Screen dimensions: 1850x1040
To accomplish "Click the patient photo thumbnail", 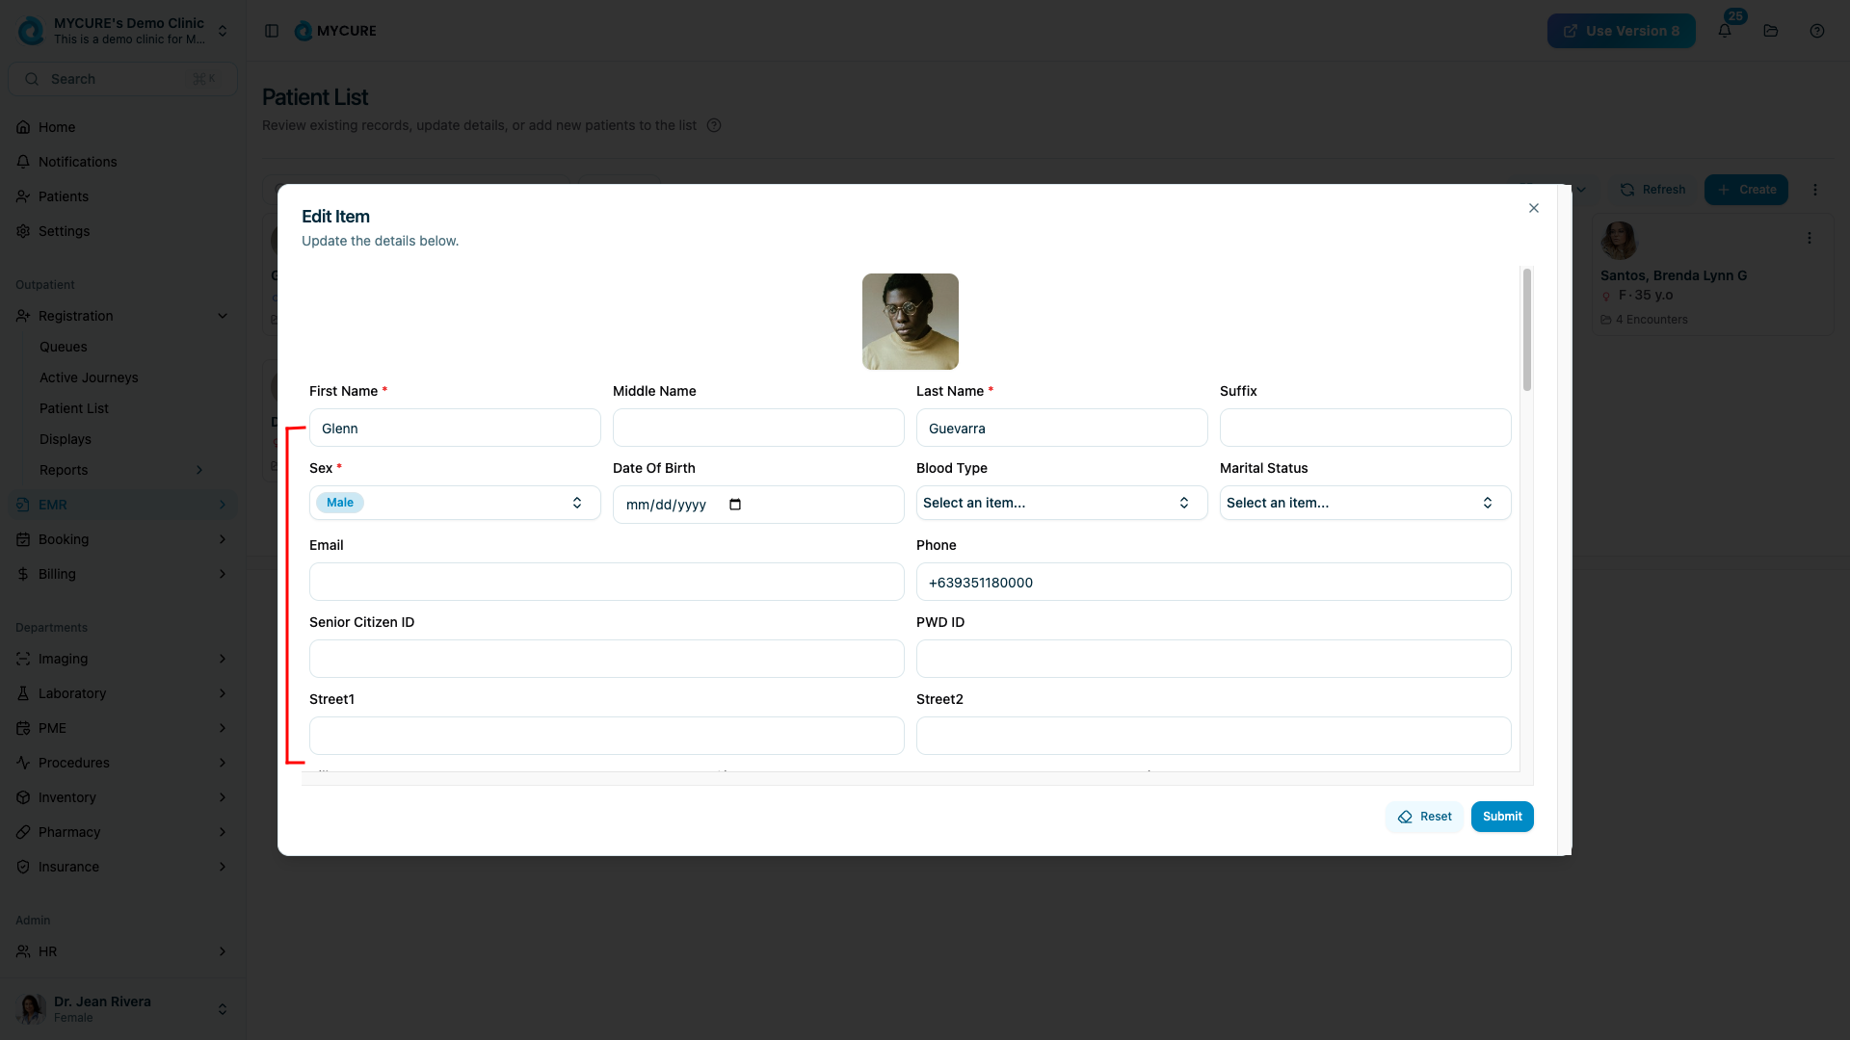I will (x=910, y=322).
